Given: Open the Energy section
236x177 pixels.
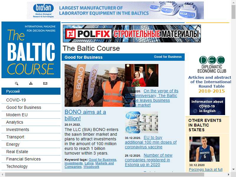Looking at the screenshot, I should click(x=31, y=144).
